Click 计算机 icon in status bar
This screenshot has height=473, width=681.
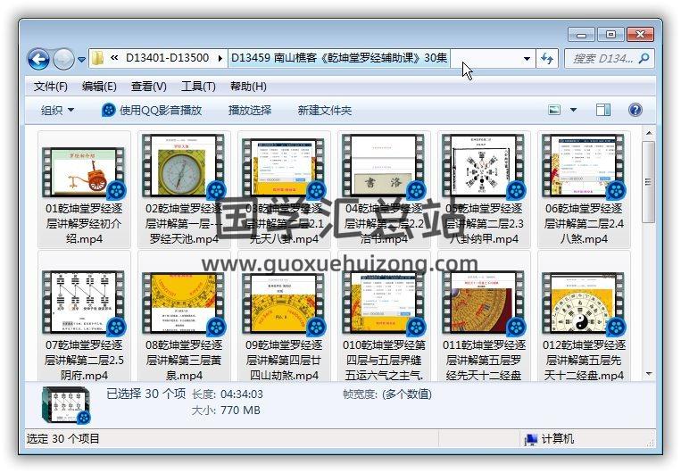[530, 439]
